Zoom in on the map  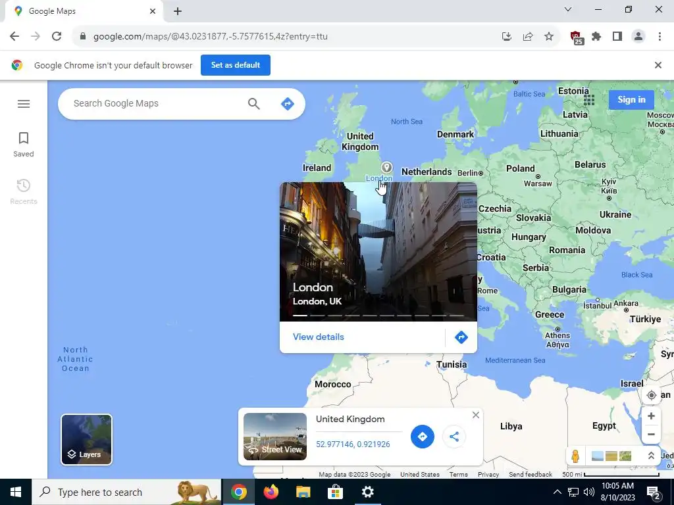click(651, 416)
